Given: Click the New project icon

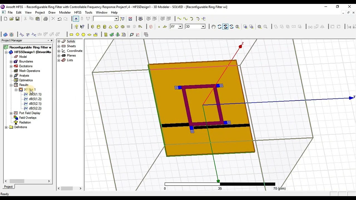Looking at the screenshot, I should coord(6,19).
